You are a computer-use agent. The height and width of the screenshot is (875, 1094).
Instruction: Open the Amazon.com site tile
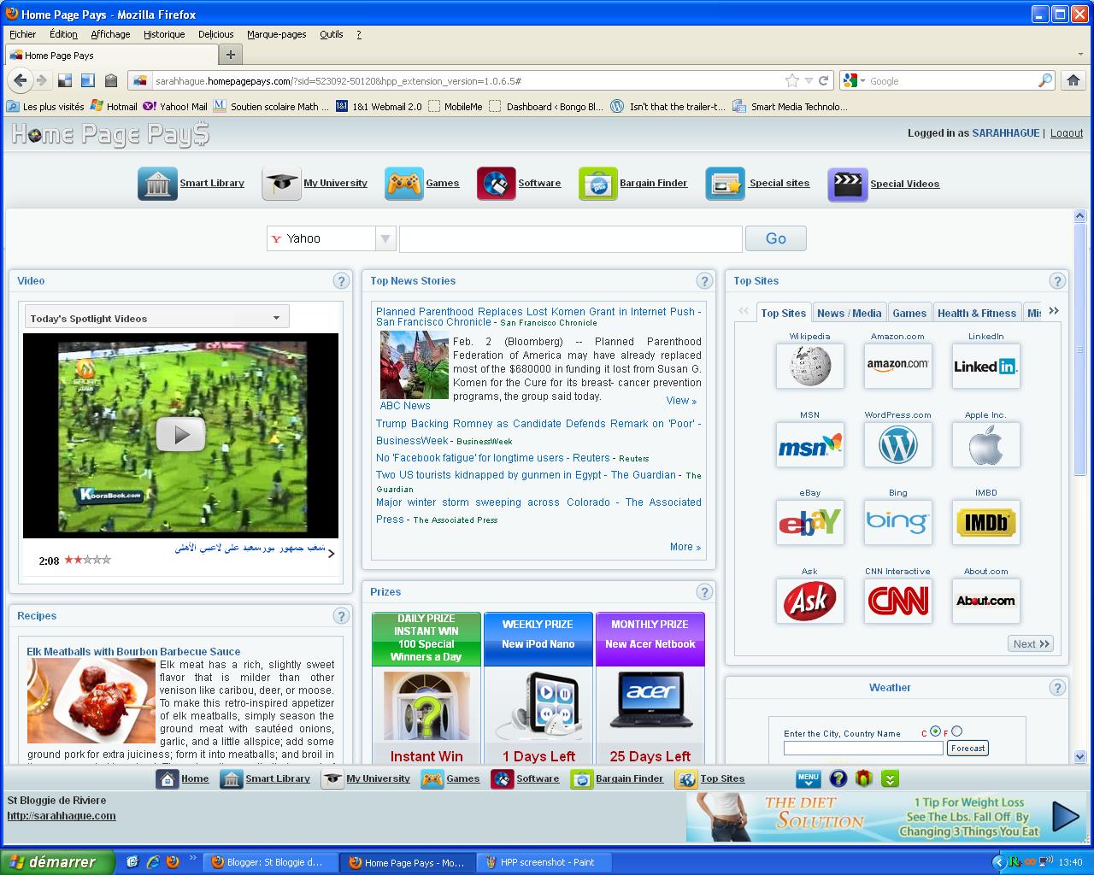[897, 366]
